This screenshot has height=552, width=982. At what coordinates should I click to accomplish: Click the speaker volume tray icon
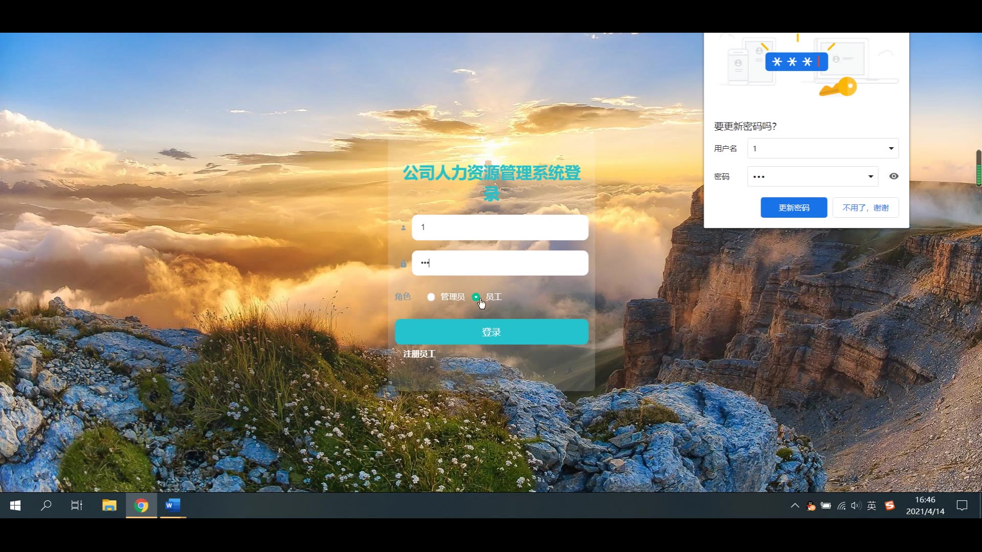(x=856, y=505)
